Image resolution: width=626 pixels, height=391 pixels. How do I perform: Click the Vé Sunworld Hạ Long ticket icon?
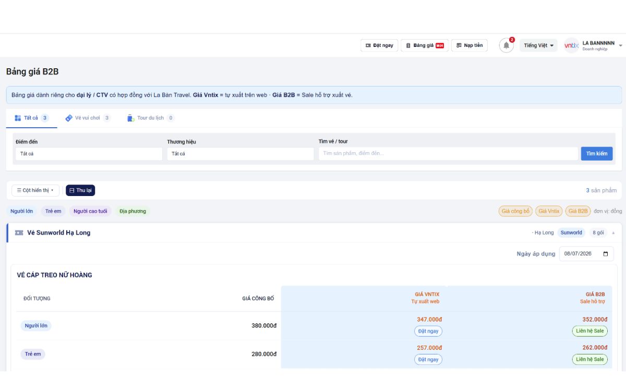(19, 233)
